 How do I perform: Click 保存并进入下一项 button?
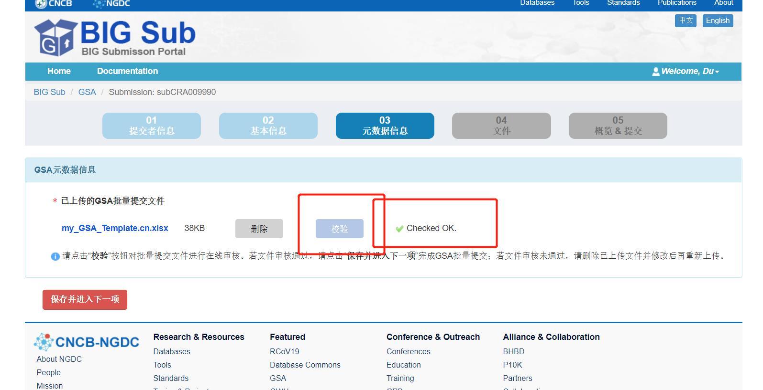tap(85, 300)
